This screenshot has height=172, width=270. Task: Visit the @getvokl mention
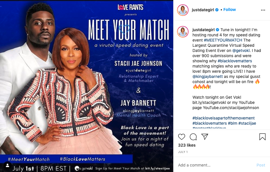[x=241, y=51]
